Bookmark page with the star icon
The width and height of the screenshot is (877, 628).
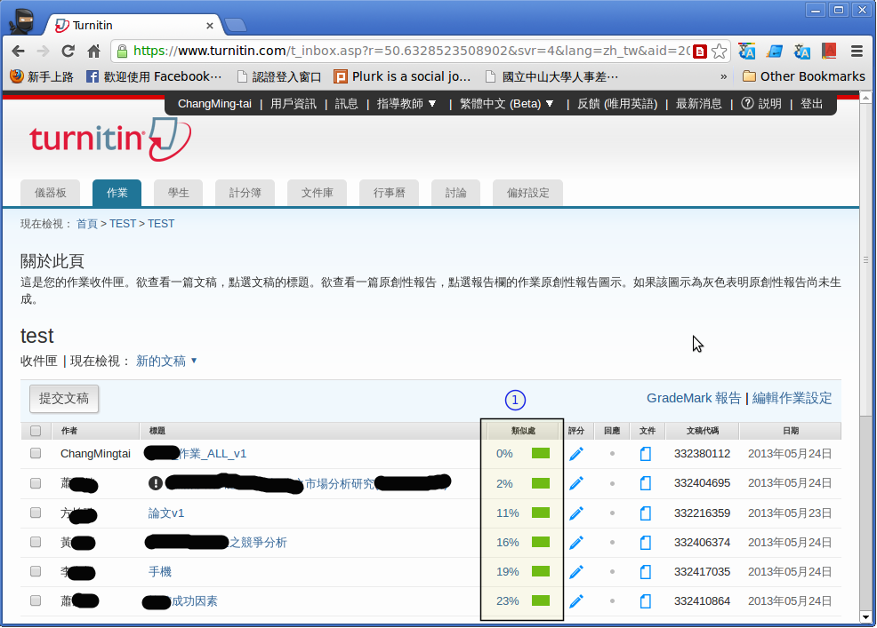(720, 51)
